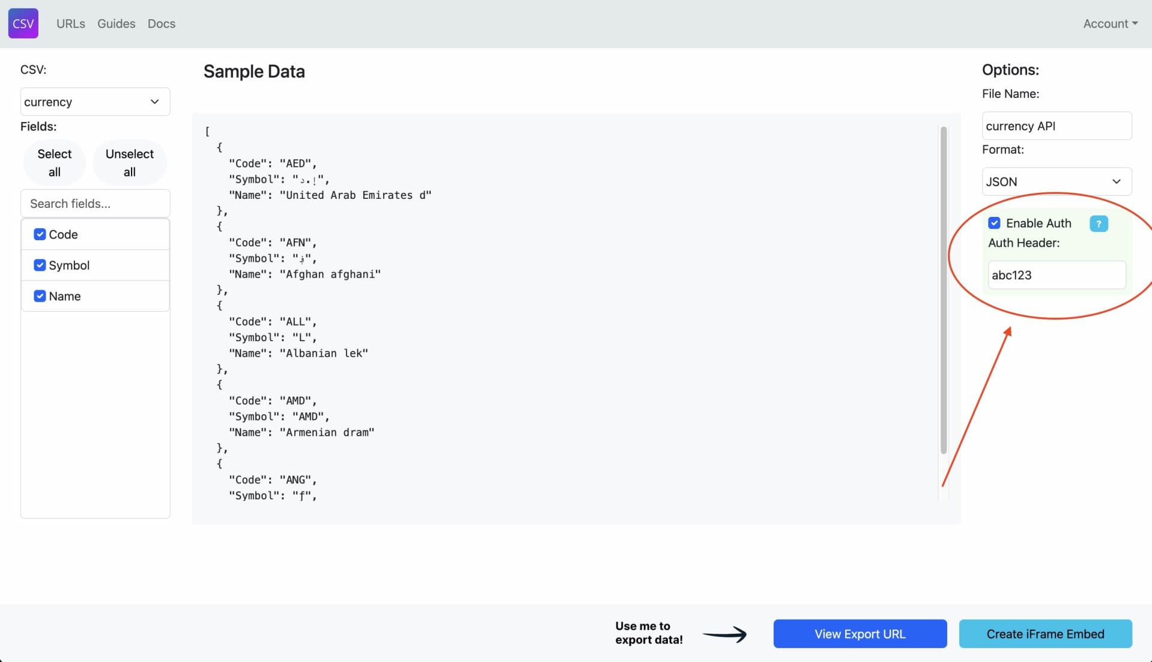Click the help icon next to Enable Auth

[1098, 223]
